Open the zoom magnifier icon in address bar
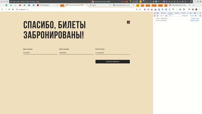This screenshot has width=202, height=114. 137,9
